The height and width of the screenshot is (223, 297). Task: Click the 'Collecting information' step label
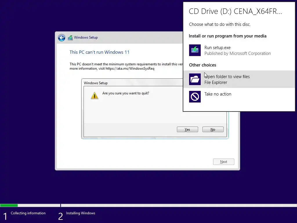(x=28, y=213)
